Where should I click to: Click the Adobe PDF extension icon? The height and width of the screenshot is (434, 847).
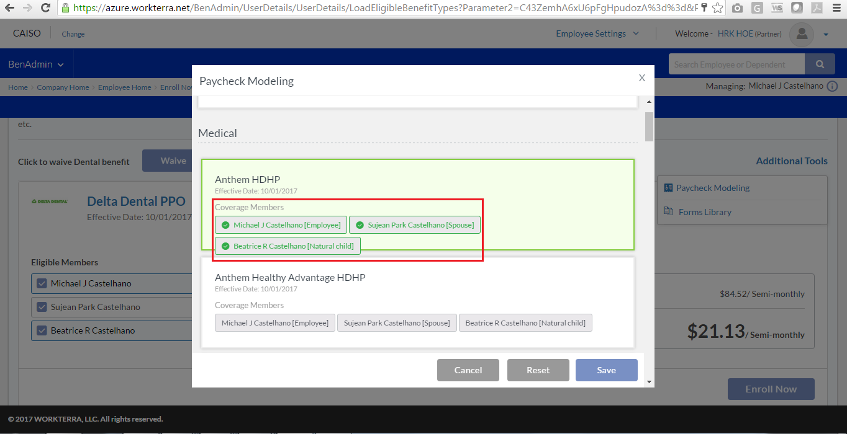coord(817,8)
